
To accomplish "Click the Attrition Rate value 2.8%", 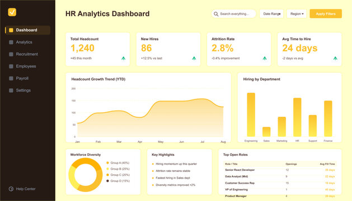I will [223, 48].
